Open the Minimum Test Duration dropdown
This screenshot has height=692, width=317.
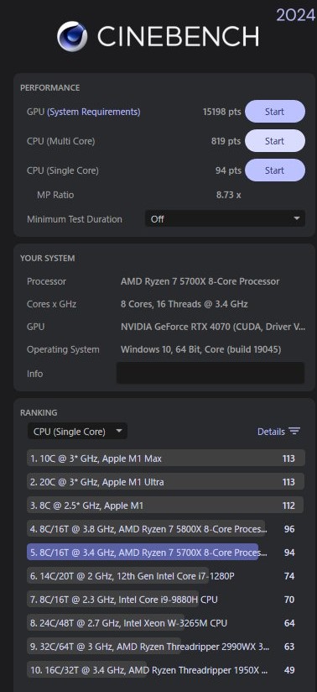pos(225,218)
